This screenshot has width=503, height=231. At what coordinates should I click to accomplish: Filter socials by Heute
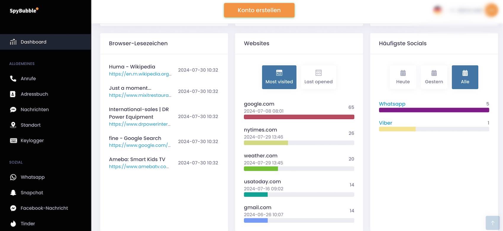pos(403,77)
